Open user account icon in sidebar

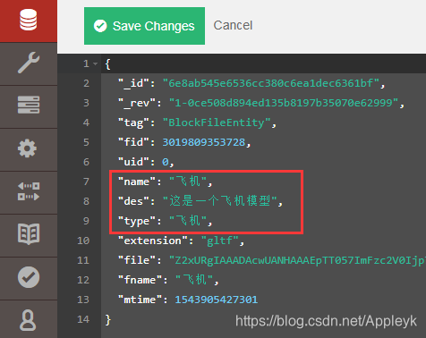[x=28, y=320]
